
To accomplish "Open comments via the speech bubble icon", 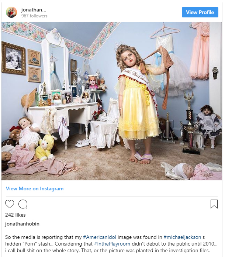I will click(x=23, y=204).
